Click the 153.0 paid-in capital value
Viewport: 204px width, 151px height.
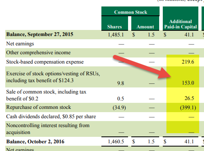(x=188, y=83)
